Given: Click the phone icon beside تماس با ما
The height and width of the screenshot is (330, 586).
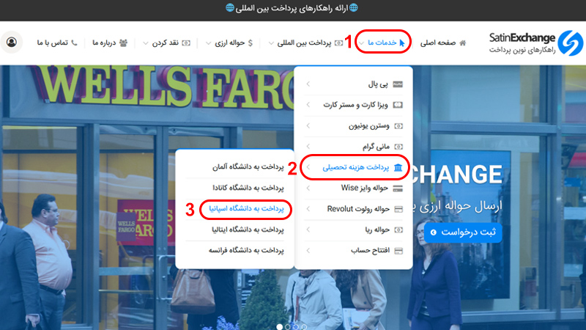Looking at the screenshot, I should click(x=73, y=43).
